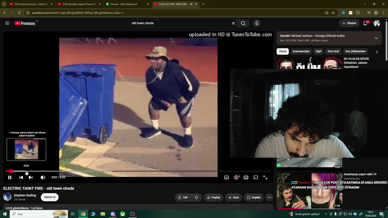Switch to theater mode
The width and height of the screenshot is (388, 218).
[246, 177]
